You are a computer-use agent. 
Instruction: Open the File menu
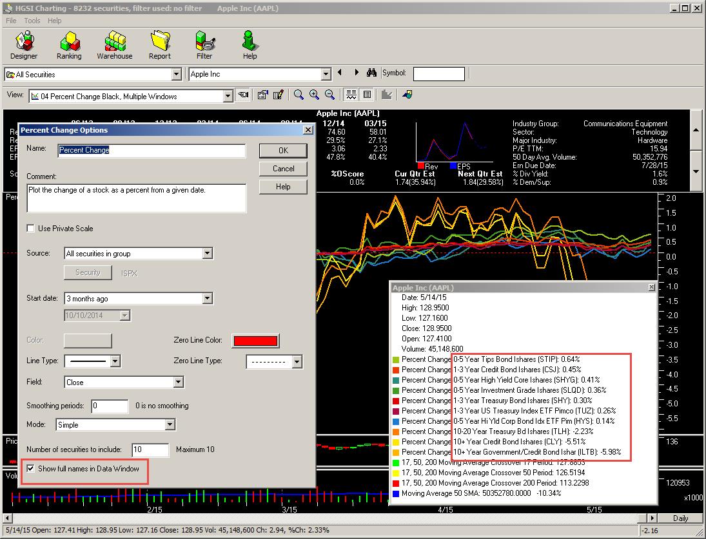(x=11, y=21)
